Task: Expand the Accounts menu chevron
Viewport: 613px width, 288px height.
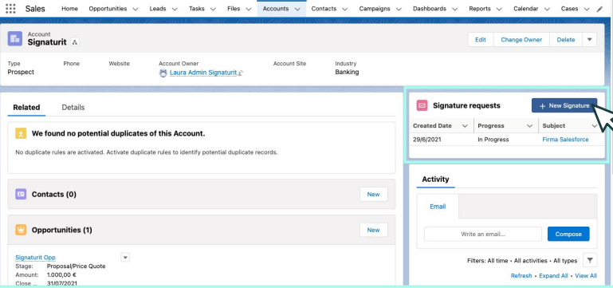Action: 297,9
